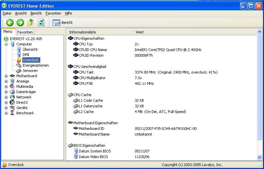Expand the Datenträger tree node
Image resolution: width=264 pixels, height=169 pixels.
click(6, 92)
